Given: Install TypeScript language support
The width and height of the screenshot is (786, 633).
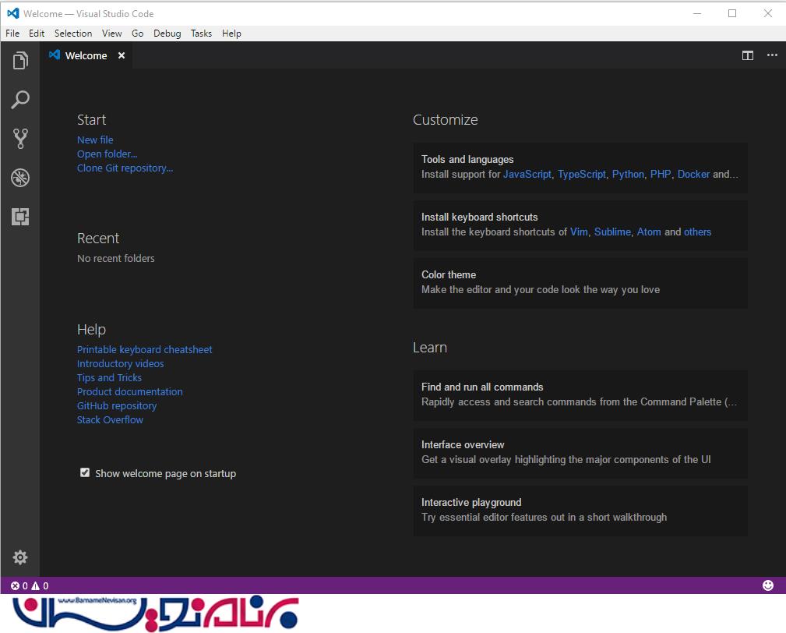Looking at the screenshot, I should pyautogui.click(x=581, y=174).
